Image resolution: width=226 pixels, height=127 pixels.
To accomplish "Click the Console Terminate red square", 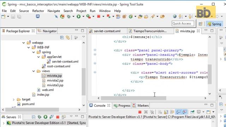I will click(140, 112).
